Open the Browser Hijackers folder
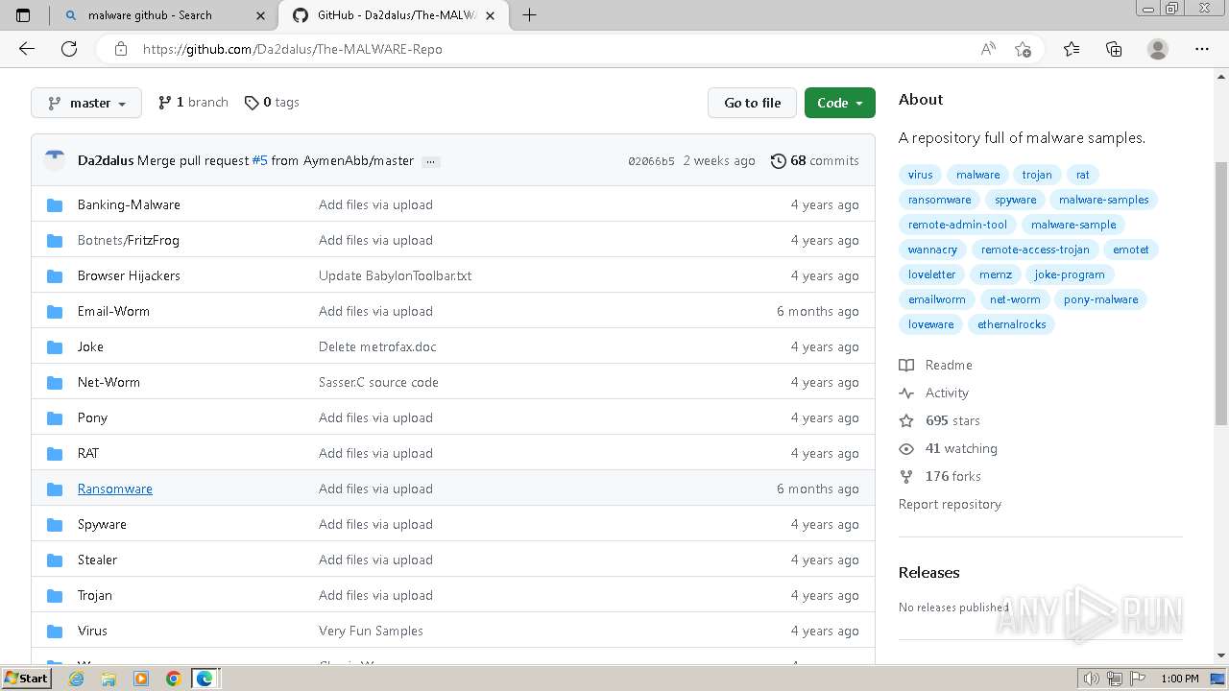This screenshot has width=1229, height=691. tap(129, 275)
